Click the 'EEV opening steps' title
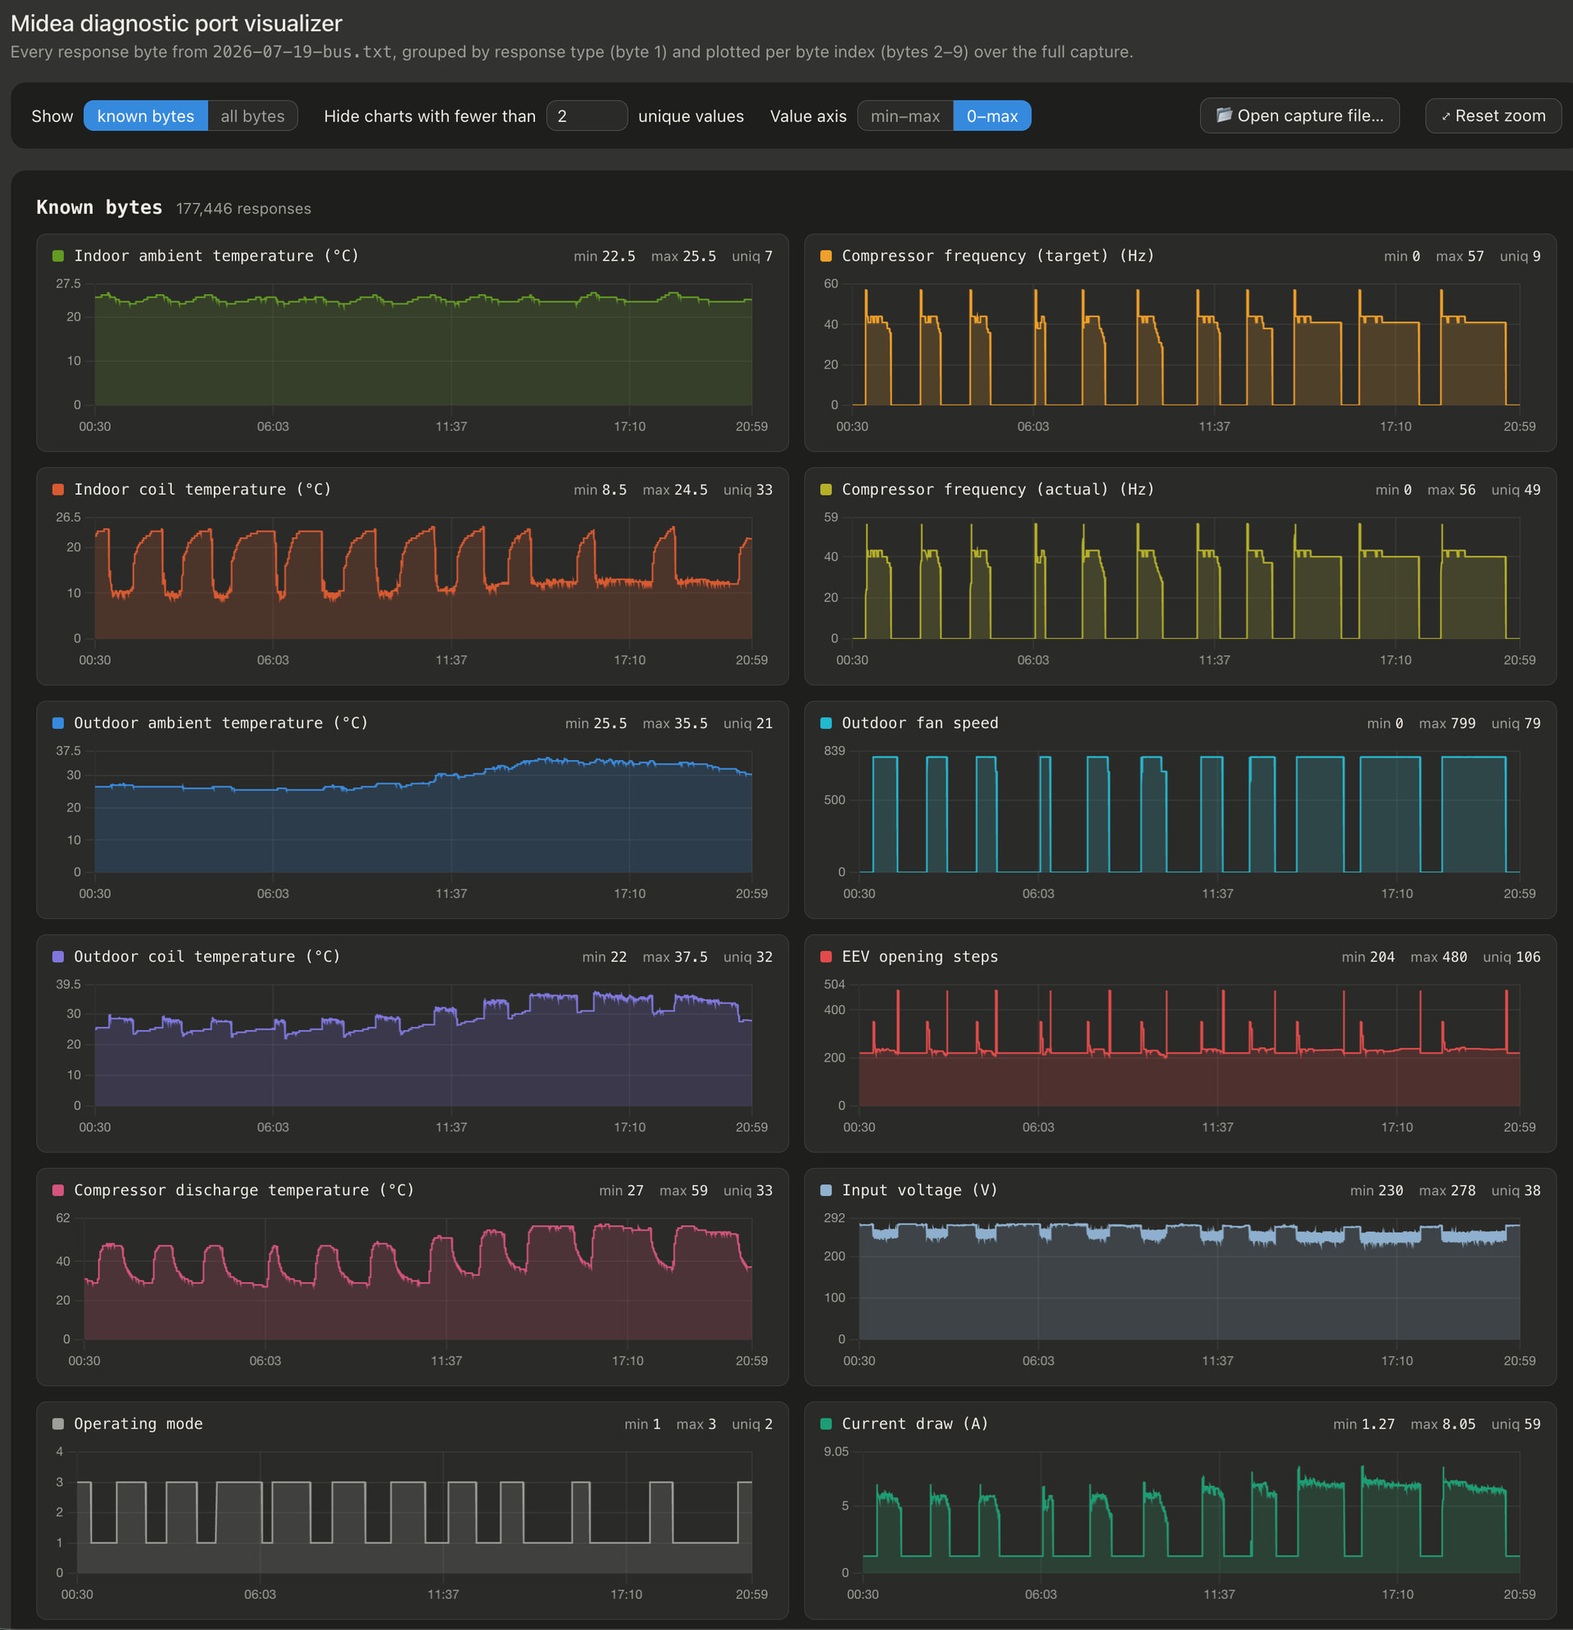Screen dimensions: 1573x1630 (x=920, y=958)
